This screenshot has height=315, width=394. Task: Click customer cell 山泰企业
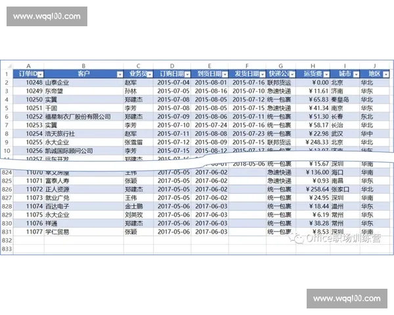[83, 83]
